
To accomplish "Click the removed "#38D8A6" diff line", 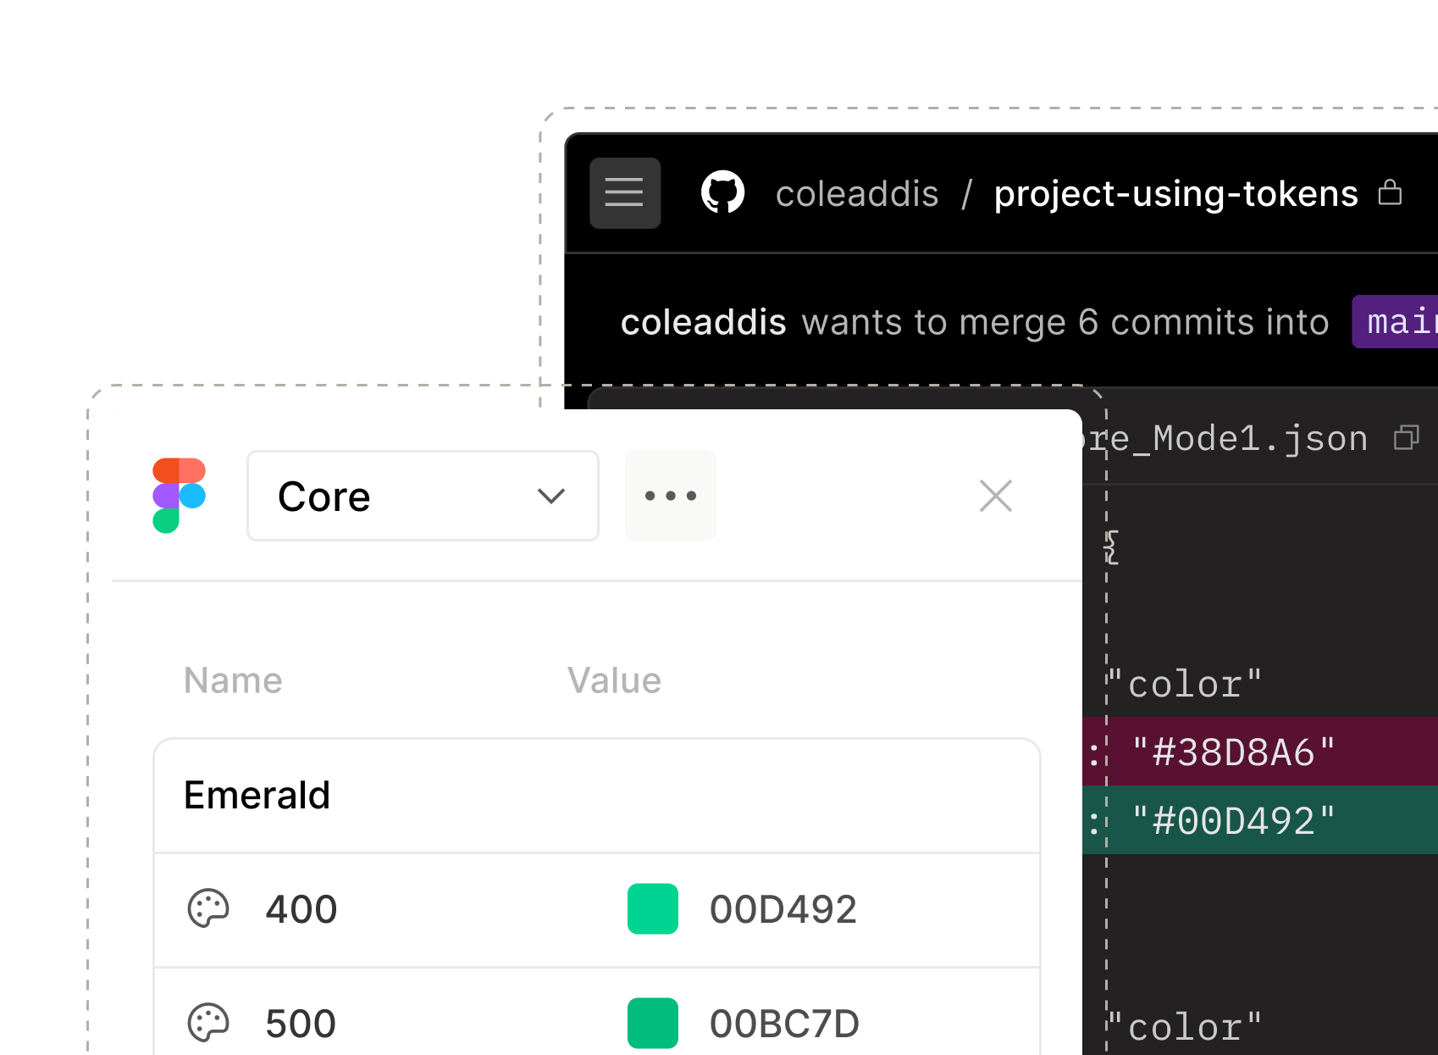I will point(1260,752).
